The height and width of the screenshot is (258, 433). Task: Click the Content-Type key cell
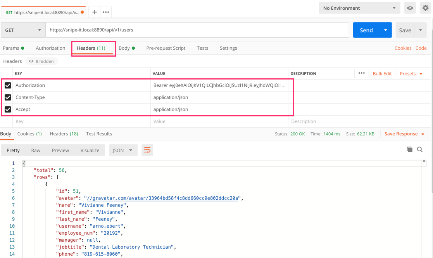pyautogui.click(x=81, y=97)
